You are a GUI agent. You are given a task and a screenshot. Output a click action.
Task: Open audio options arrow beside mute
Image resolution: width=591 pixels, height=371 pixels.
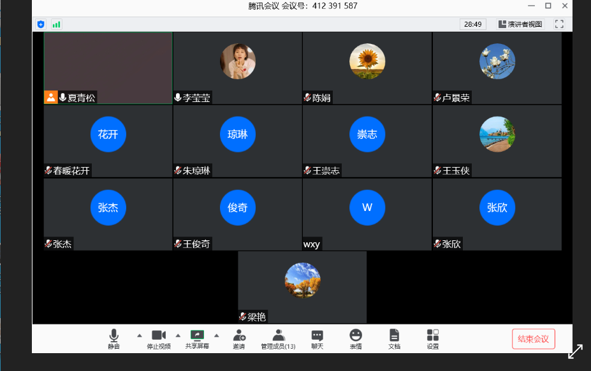point(140,335)
